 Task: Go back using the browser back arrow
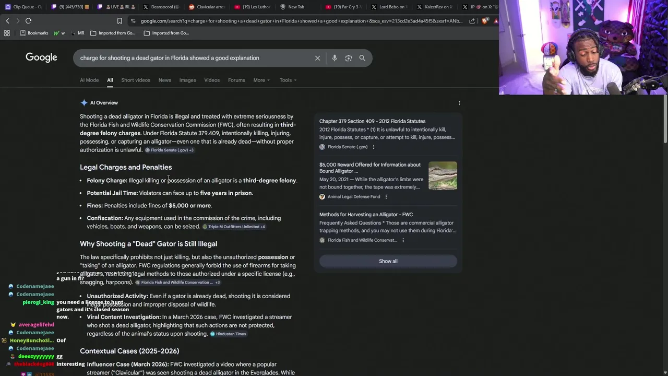click(x=7, y=21)
